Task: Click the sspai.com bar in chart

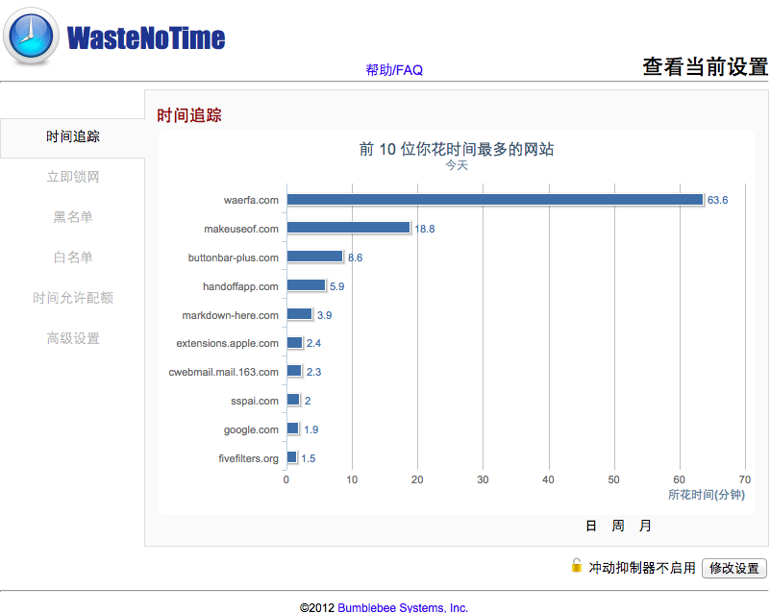Action: point(293,400)
